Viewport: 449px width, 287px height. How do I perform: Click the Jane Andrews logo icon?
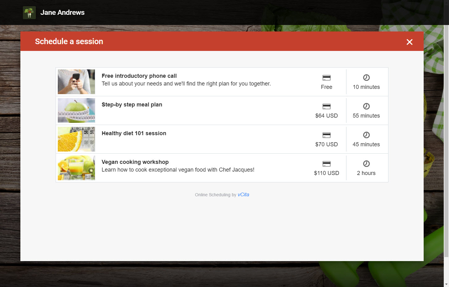[29, 13]
